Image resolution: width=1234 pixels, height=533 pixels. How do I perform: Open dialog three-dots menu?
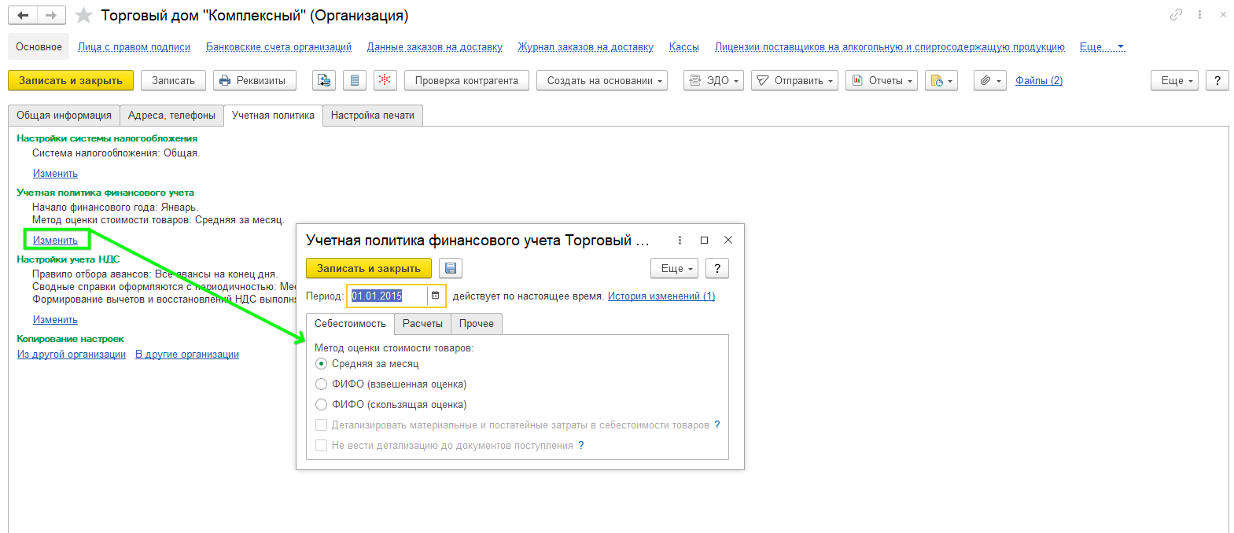click(680, 240)
